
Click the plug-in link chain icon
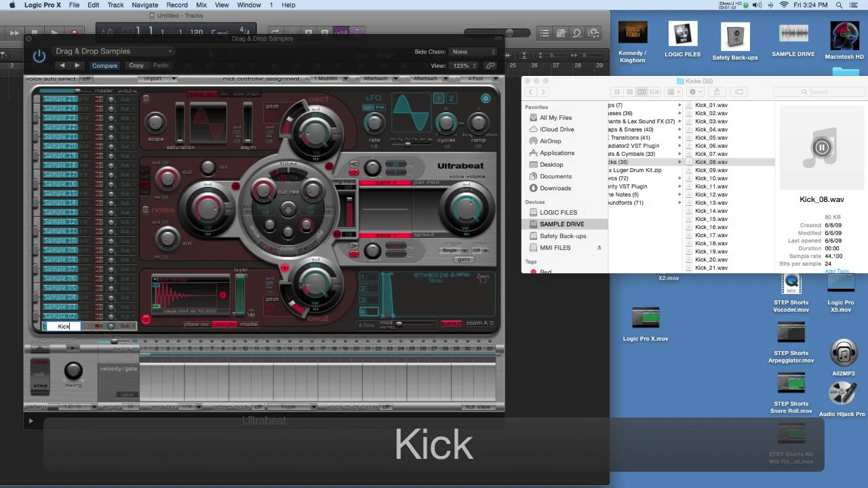(x=490, y=66)
